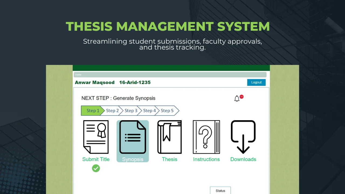Click the Status button
The image size is (345, 194).
[x=220, y=190]
